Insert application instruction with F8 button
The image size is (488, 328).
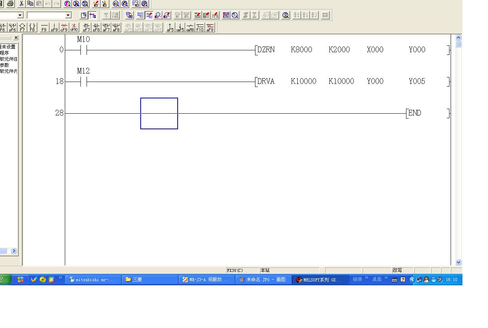click(x=32, y=27)
